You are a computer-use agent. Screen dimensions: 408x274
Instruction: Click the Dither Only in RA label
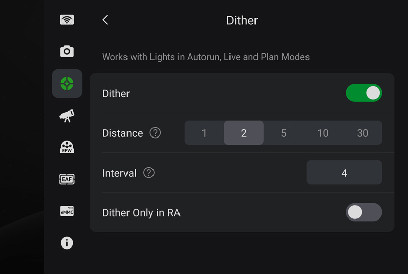pyautogui.click(x=141, y=213)
